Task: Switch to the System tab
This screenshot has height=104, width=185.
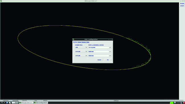Action: click(x=84, y=42)
